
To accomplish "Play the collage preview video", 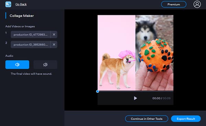I will coord(135,98).
